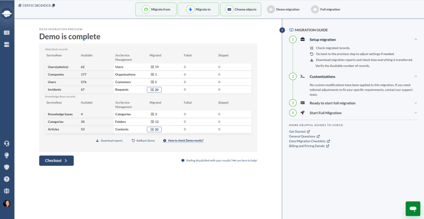Screen dimensions: 424x219
Task: Go to the Choose objects step
Action: pyautogui.click(x=241, y=9)
